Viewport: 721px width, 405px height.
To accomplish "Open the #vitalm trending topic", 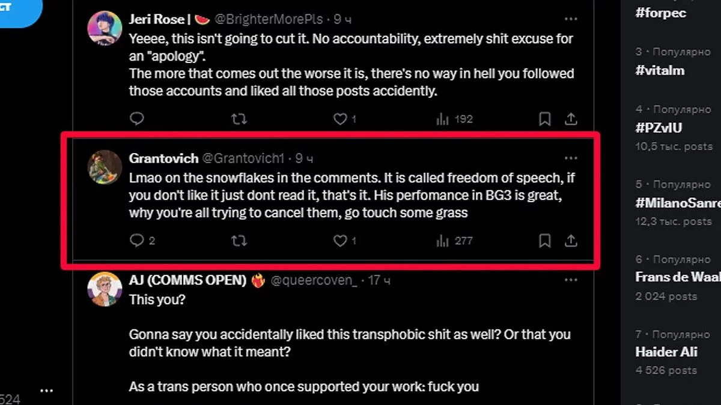I will coord(660,71).
